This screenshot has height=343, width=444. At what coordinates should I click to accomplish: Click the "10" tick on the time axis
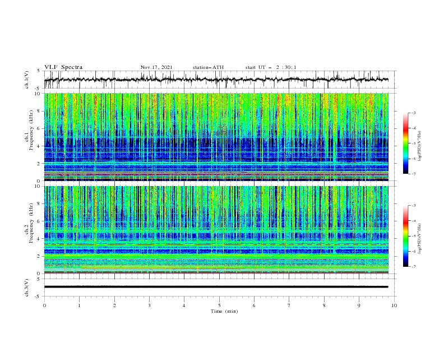(394, 305)
